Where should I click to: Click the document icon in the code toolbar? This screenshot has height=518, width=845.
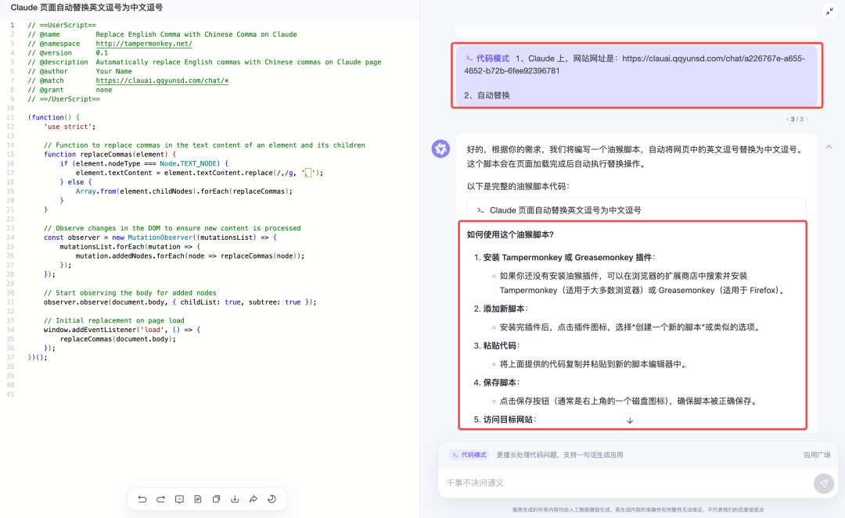click(198, 499)
